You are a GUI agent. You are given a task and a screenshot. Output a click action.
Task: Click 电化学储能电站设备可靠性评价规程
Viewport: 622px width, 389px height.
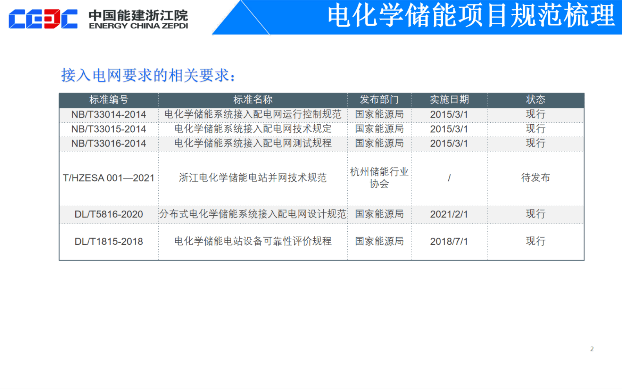[x=253, y=241]
